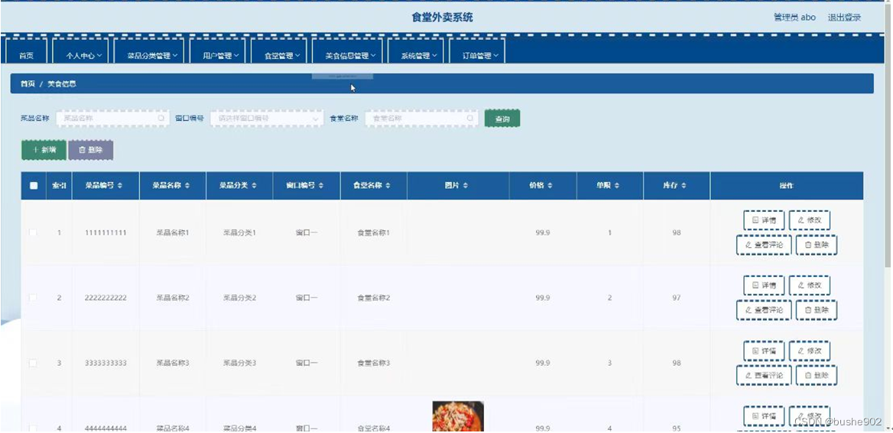Screen dimensions: 893x433
Task: Open 详情 for 菜品名称3 row
Action: 764,350
